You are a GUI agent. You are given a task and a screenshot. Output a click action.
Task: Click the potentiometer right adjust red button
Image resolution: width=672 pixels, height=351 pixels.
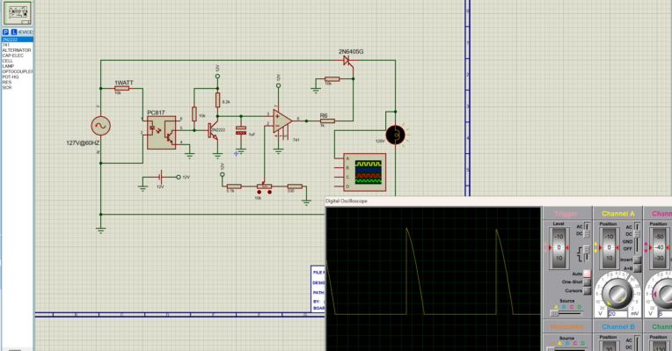click(269, 193)
